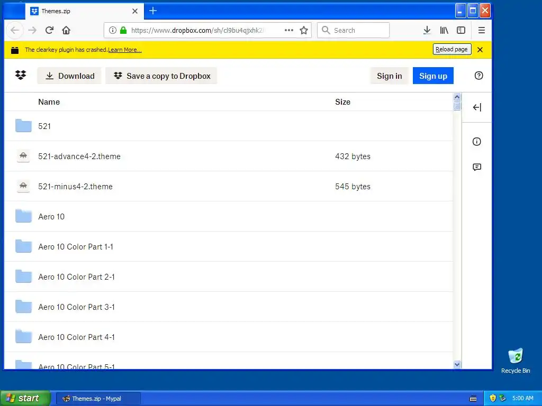
Task: Open Aero 10 Color Part 3-1 folder
Action: (x=76, y=307)
